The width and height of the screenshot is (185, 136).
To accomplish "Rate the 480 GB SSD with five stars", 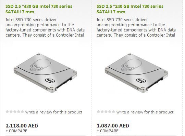I will [22, 111].
